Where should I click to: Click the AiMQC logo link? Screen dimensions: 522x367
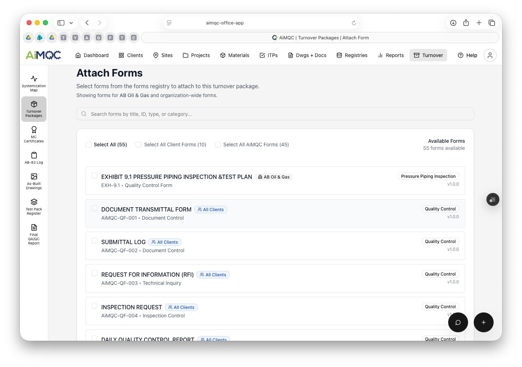(x=43, y=55)
